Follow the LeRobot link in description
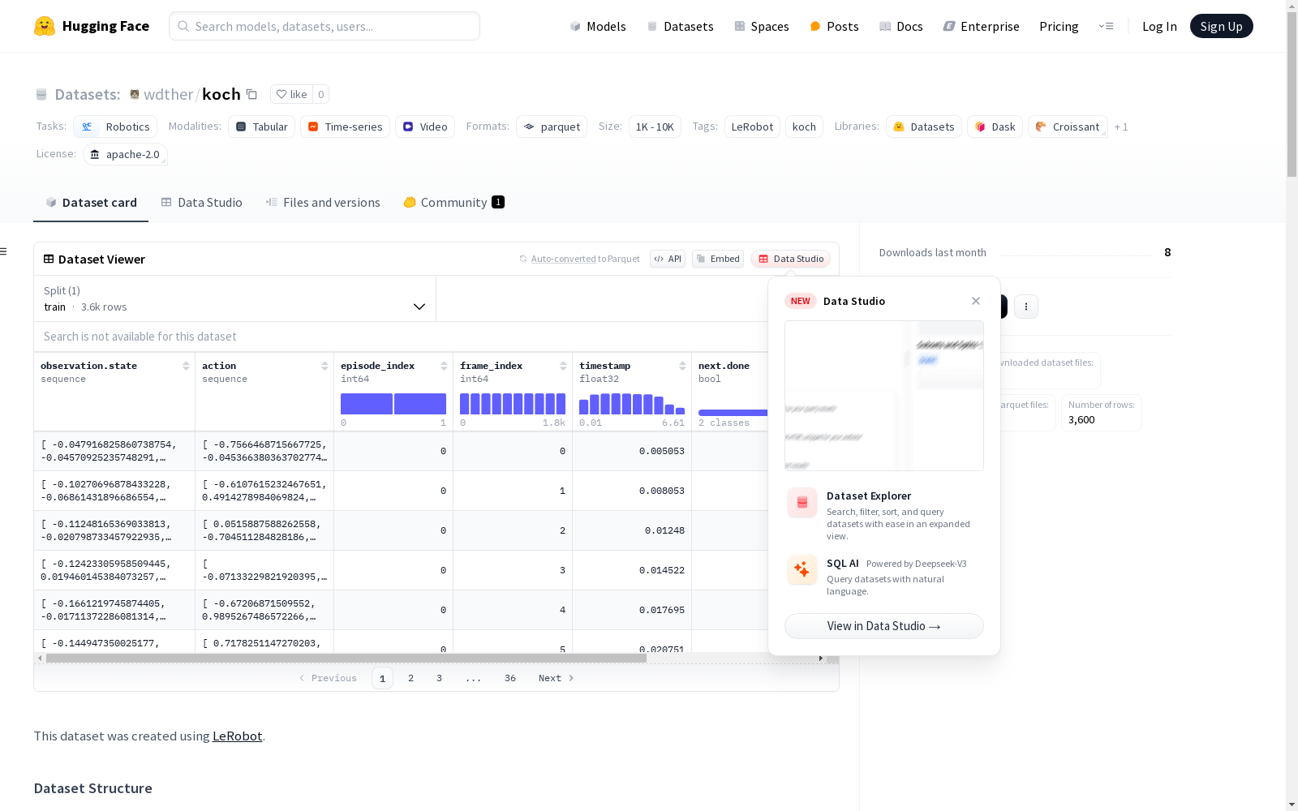Screen dimensions: 1298x811 click(237, 736)
